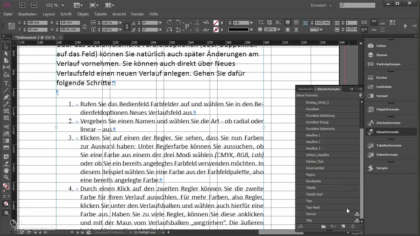
Task: Click fill and stroke swatch in toolbox
Action: point(6,187)
